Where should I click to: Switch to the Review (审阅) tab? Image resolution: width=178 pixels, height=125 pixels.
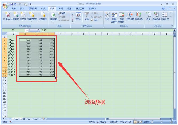[x=61, y=9]
